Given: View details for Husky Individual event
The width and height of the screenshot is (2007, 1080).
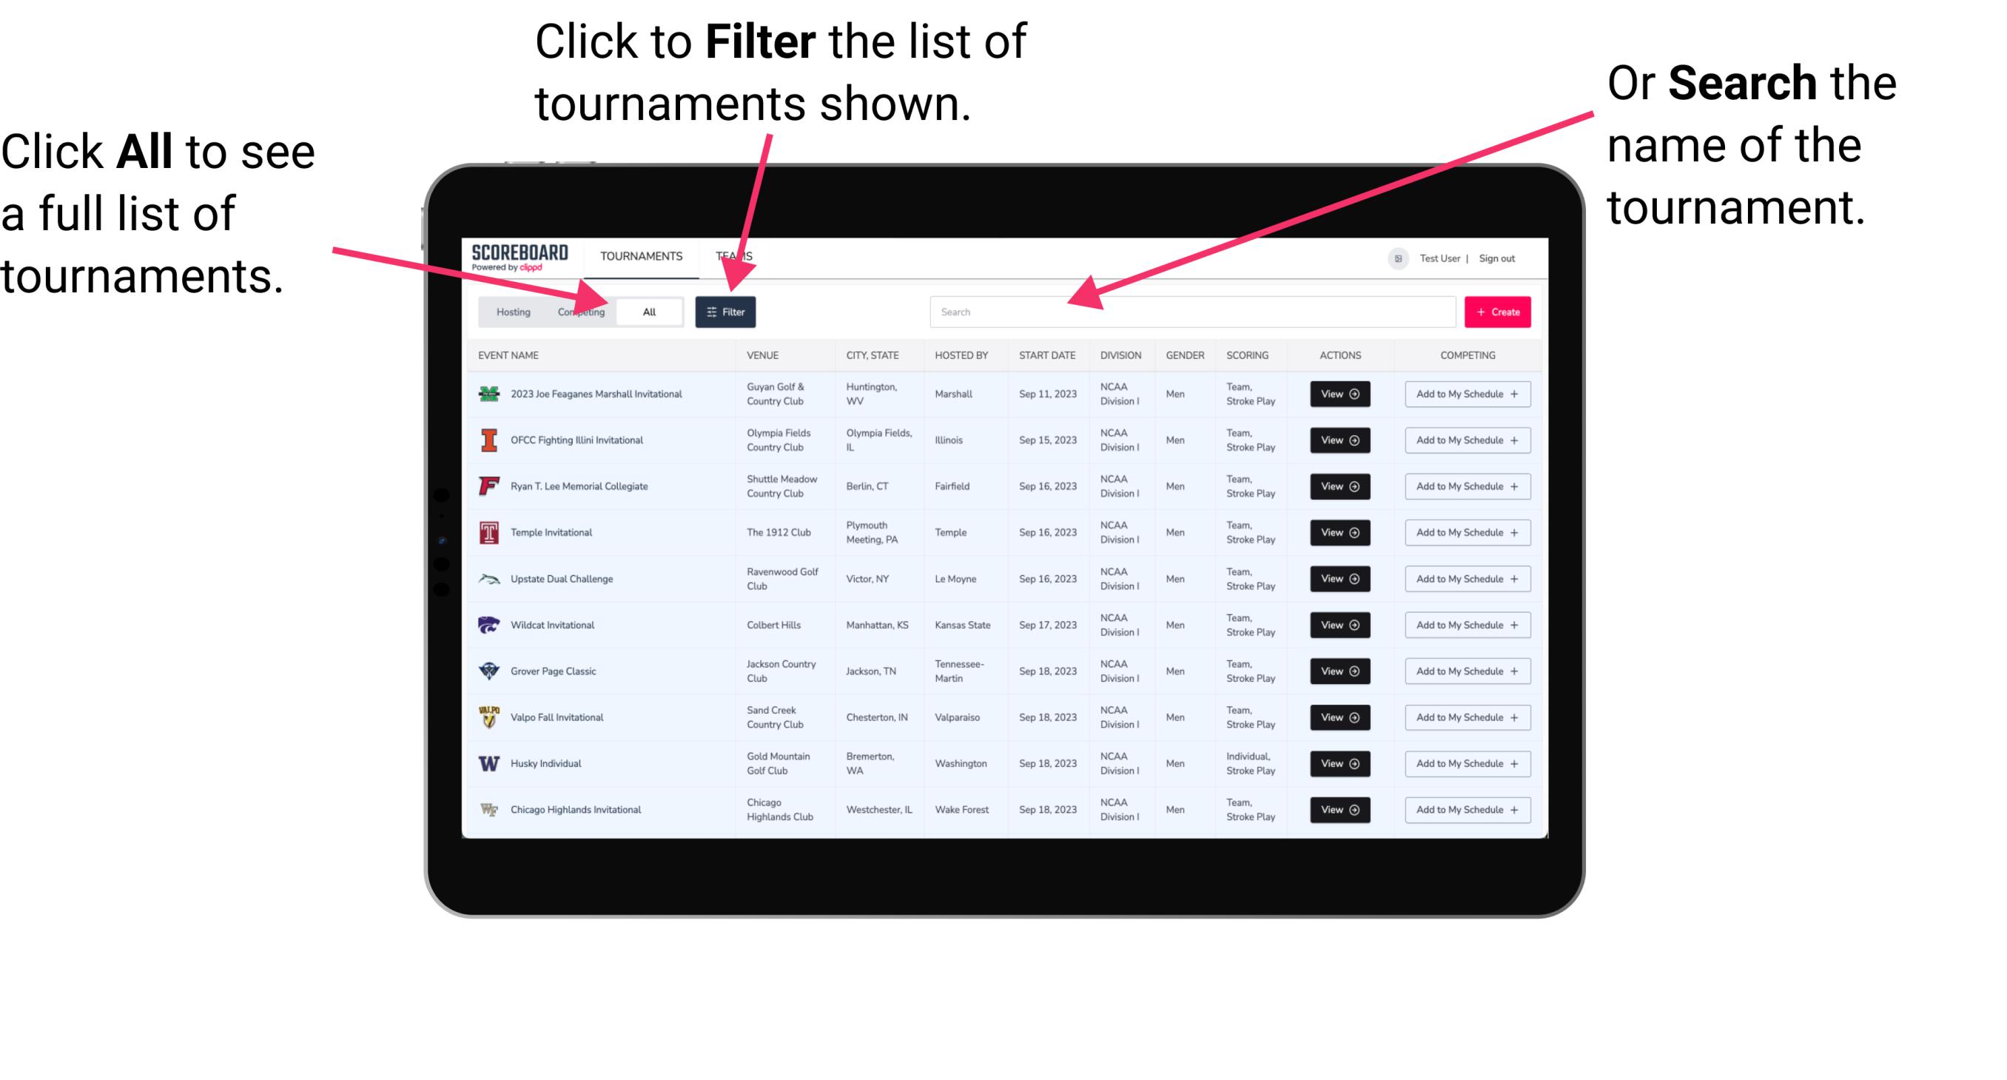Looking at the screenshot, I should [x=1339, y=763].
